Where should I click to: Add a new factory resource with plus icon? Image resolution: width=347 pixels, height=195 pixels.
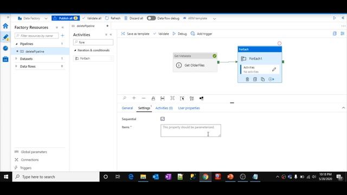(x=62, y=35)
